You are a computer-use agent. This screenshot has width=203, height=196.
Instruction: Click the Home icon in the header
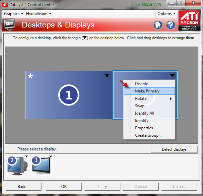(x=158, y=25)
